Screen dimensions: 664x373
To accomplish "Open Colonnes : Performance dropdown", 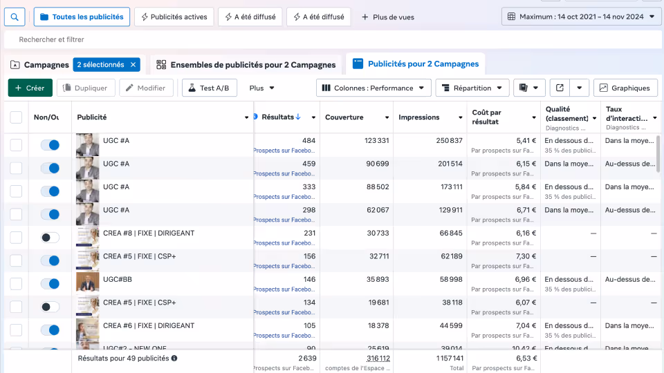I will [x=373, y=88].
